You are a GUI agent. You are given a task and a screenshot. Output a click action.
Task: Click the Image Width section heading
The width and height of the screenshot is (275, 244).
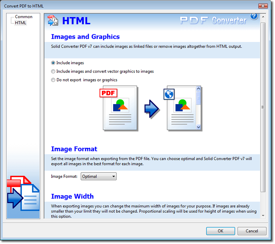[72, 196]
